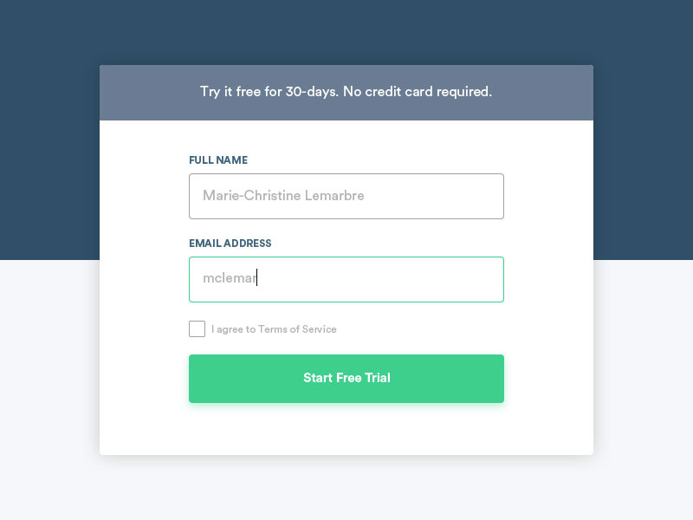Viewport: 693px width, 520px height.
Task: Click the 30-day free trial header banner
Action: coord(346,92)
